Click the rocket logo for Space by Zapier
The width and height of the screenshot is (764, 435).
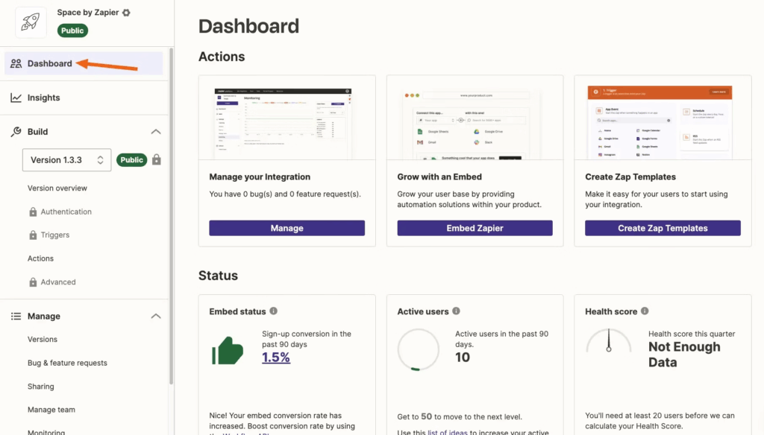30,22
